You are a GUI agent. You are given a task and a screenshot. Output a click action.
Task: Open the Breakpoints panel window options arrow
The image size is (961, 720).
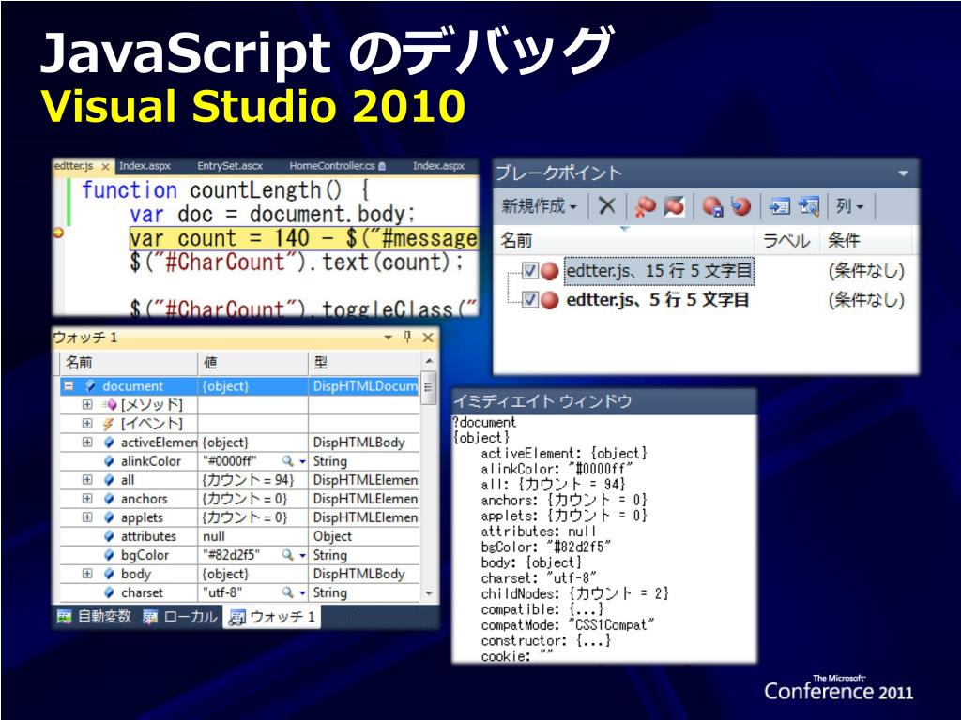pos(903,173)
